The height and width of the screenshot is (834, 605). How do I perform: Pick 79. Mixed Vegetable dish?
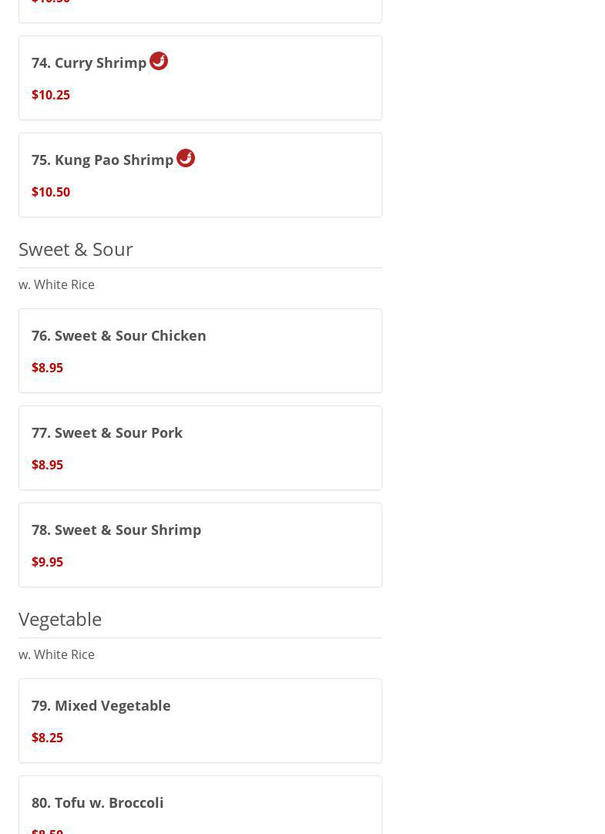pos(101,706)
